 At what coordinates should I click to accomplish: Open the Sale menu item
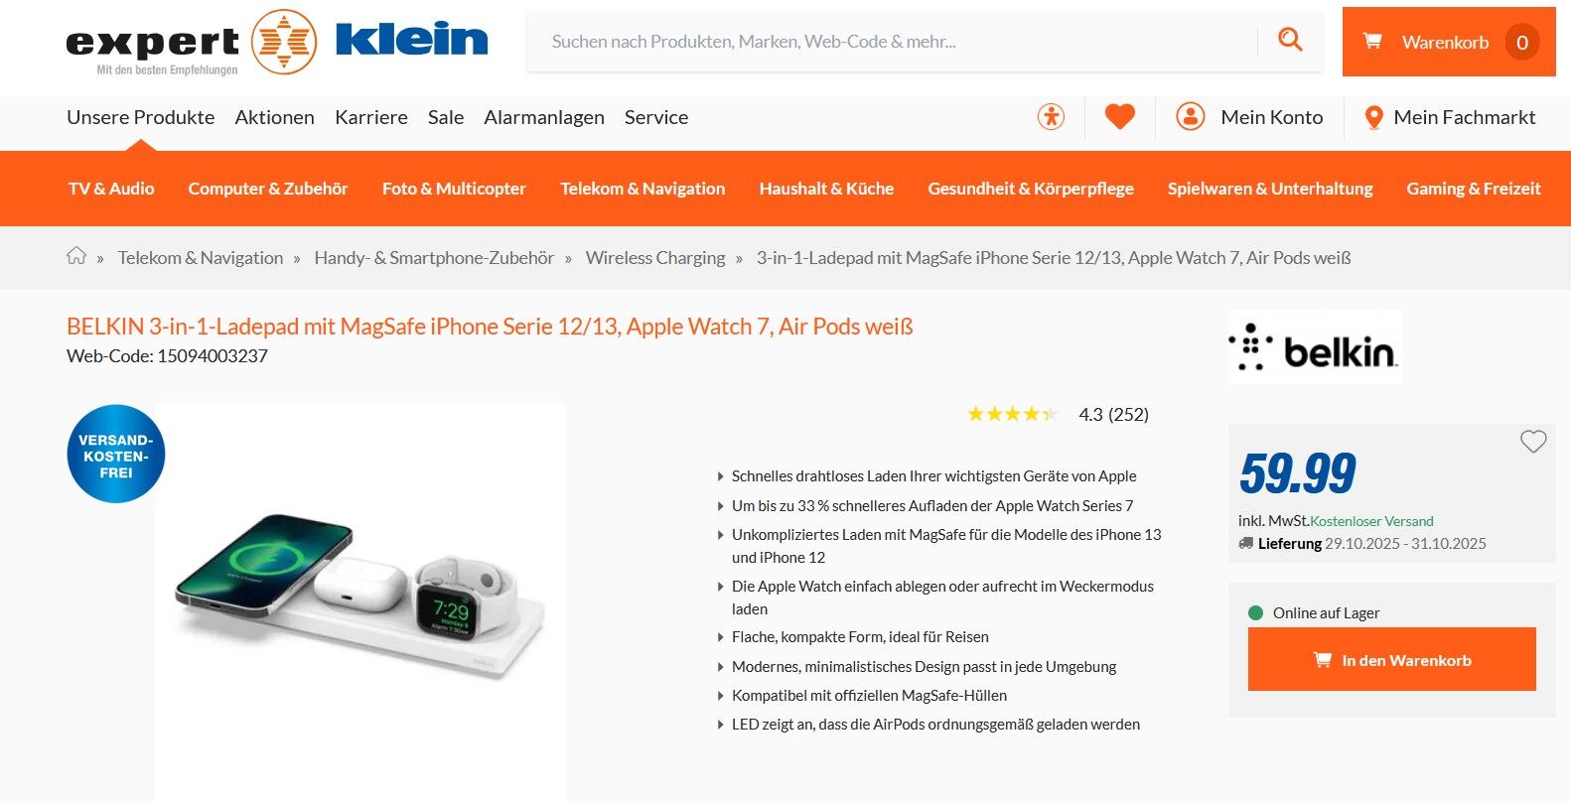pos(446,117)
